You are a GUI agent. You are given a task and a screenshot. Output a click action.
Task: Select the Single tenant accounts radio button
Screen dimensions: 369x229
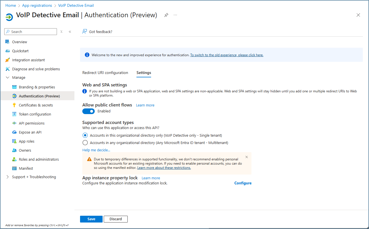[x=85, y=135]
